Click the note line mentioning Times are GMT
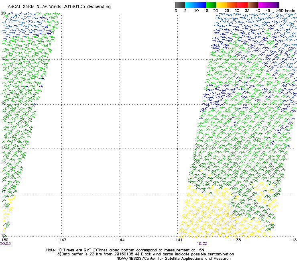Viewport: 297px width, 261px height. 125,250
